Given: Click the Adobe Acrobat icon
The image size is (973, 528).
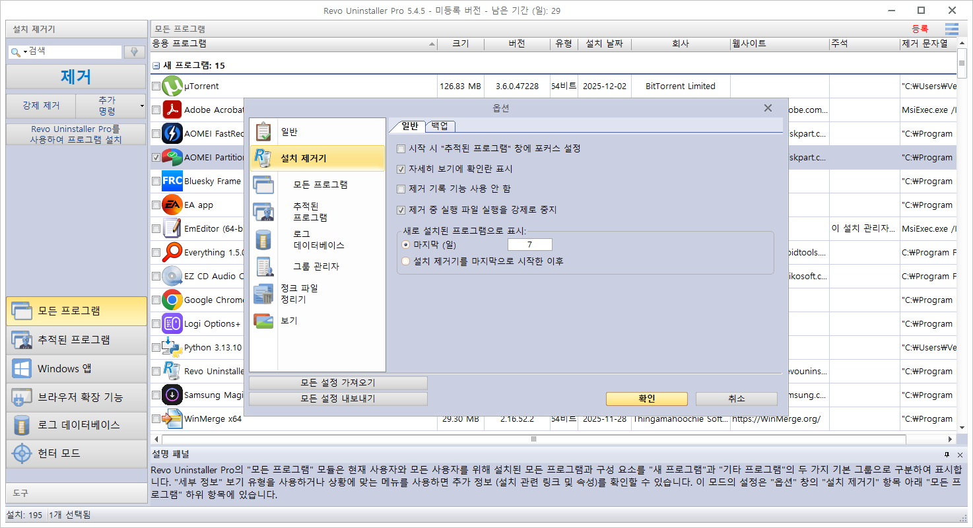Looking at the screenshot, I should (x=172, y=110).
